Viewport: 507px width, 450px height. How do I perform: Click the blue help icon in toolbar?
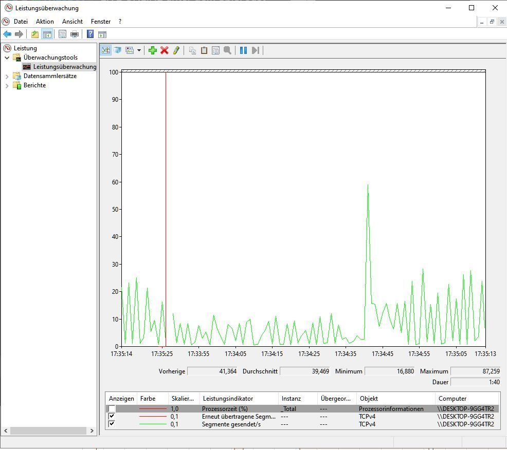90,34
